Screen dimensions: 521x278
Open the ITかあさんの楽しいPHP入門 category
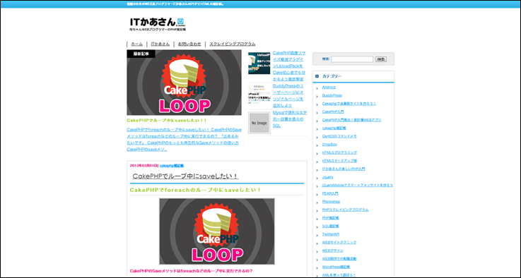344,169
